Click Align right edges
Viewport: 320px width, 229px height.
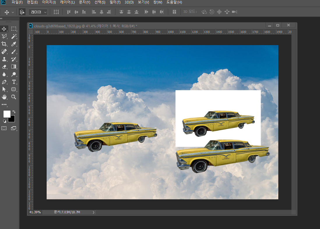[x=109, y=12]
